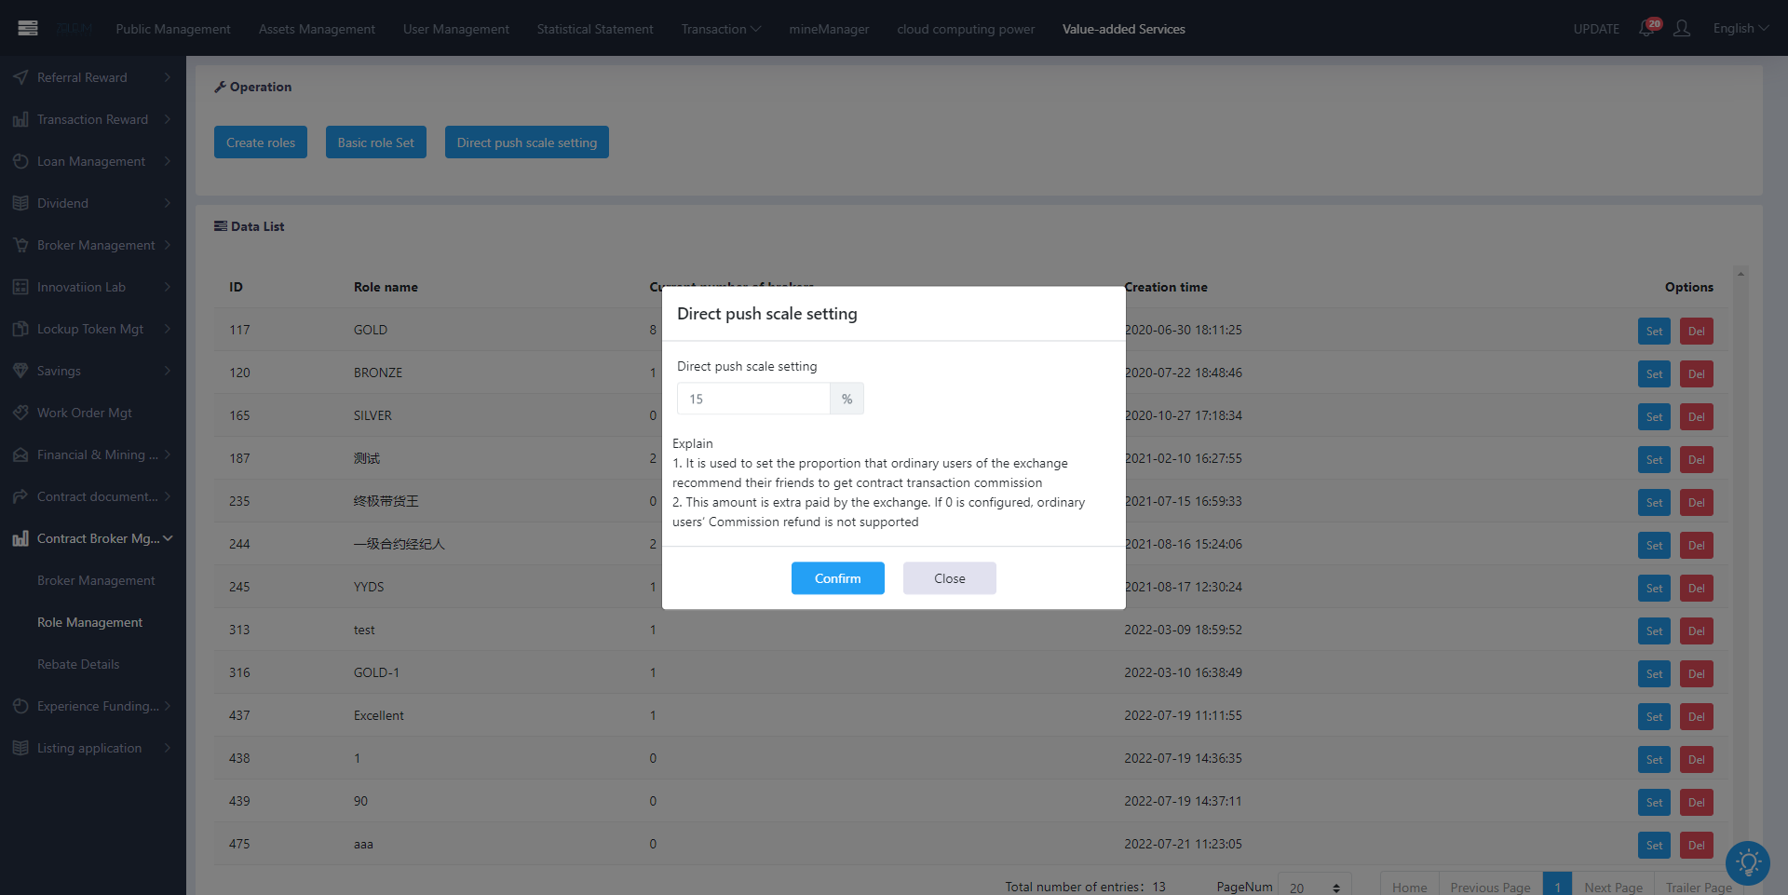Go to Next Page

point(1614,888)
